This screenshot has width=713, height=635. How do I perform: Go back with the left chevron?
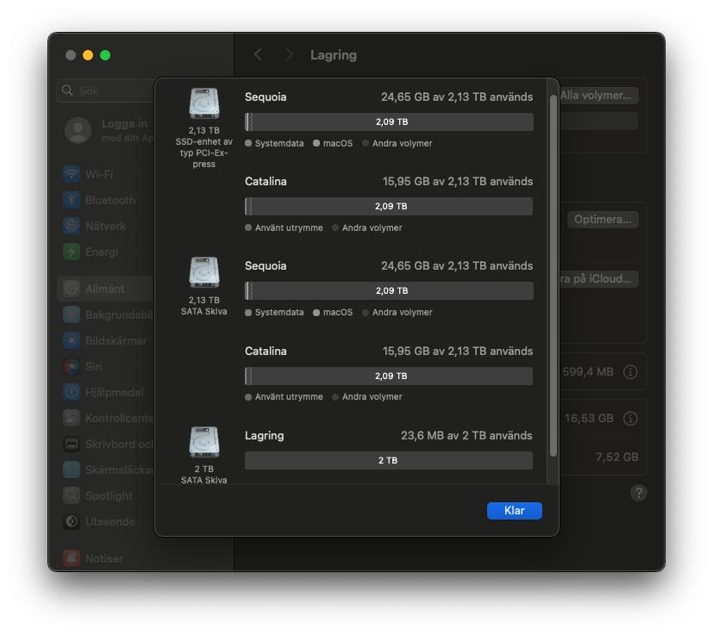tap(258, 54)
